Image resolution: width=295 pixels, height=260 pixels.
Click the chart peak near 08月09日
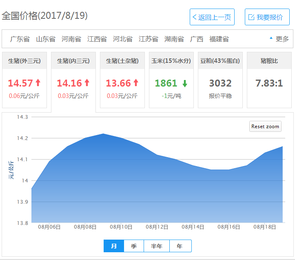tap(103, 134)
